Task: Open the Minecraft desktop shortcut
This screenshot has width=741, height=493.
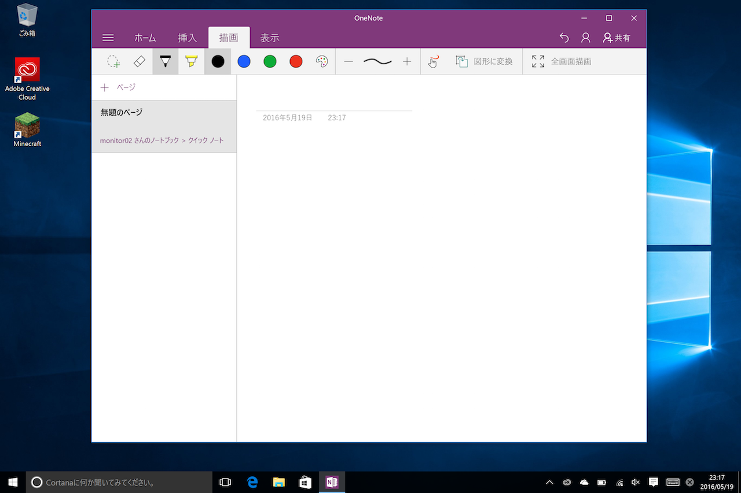Action: click(x=27, y=129)
